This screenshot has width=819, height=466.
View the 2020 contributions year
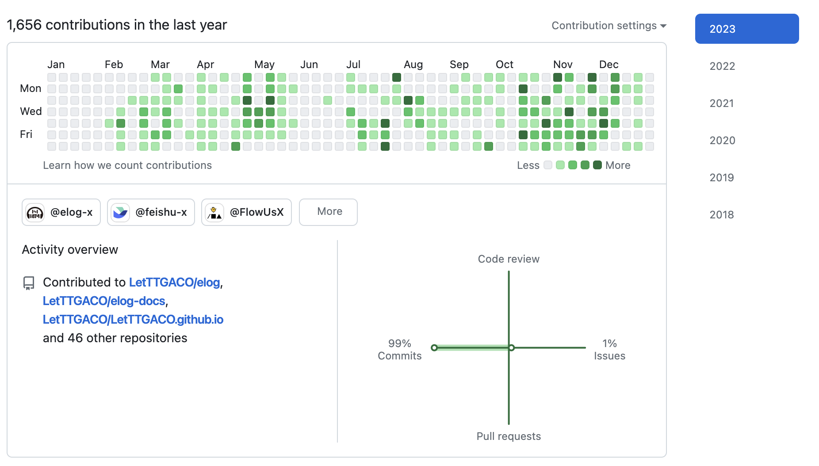pyautogui.click(x=722, y=141)
